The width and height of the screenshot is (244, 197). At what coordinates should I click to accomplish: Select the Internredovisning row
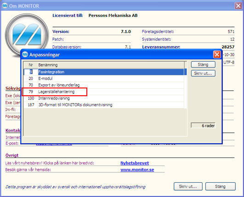[x=104, y=98]
